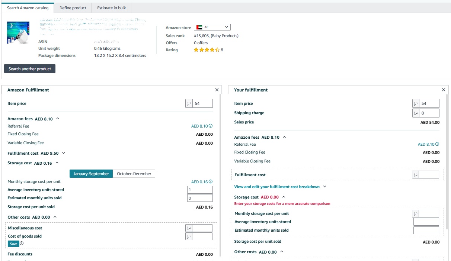
Task: Click the info icon beside Save button
Action: 22,244
